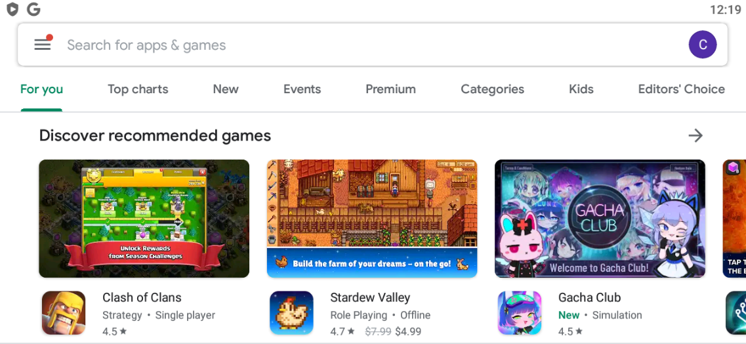Open the Editors' Choice tab

pyautogui.click(x=681, y=89)
